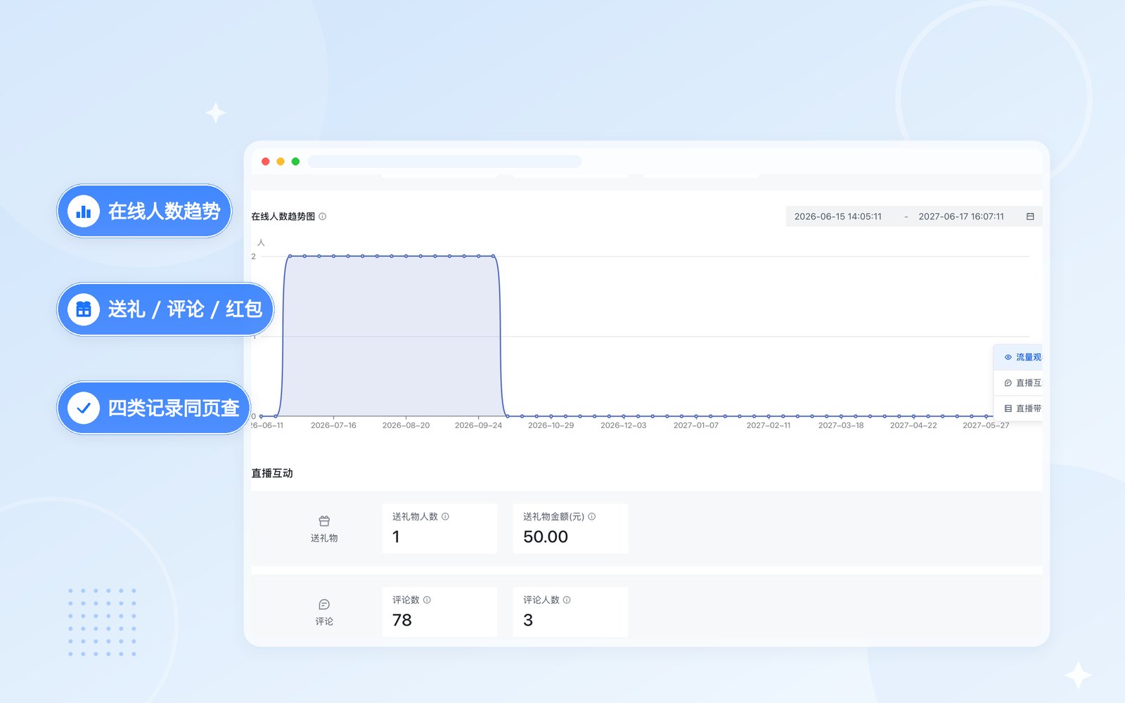Viewport: 1125px width, 703px height.
Task: Close window with red dot button
Action: 266,162
